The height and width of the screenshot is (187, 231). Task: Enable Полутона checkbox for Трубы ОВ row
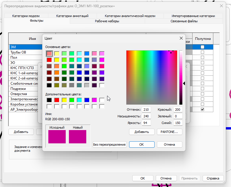pyautogui.click(x=202, y=52)
